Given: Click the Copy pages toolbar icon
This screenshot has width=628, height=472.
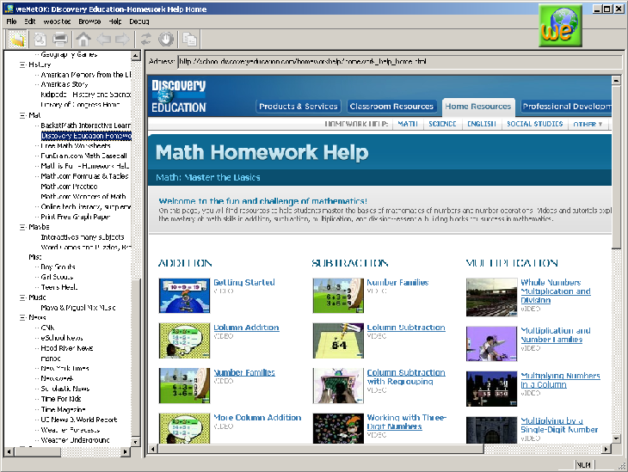Looking at the screenshot, I should point(189,40).
